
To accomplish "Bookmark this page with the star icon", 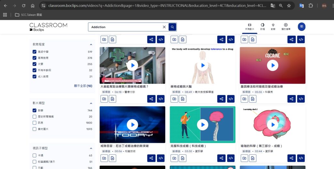I will tap(289, 6).
